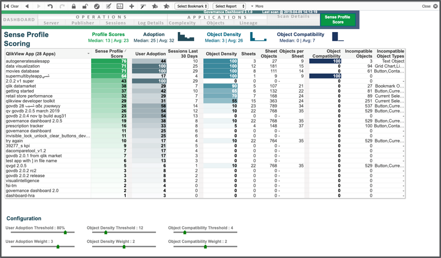Click the Adoption histogram mini chart
This screenshot has width=441, height=258.
tap(186, 37)
